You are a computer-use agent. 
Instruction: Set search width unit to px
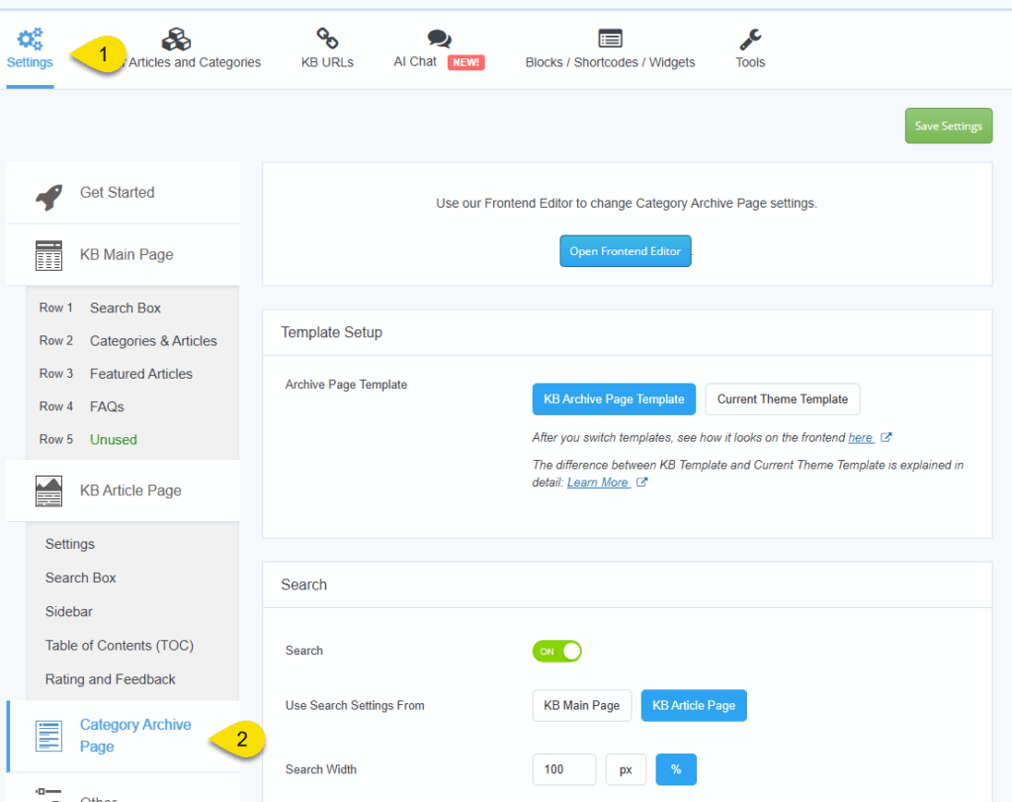[625, 769]
